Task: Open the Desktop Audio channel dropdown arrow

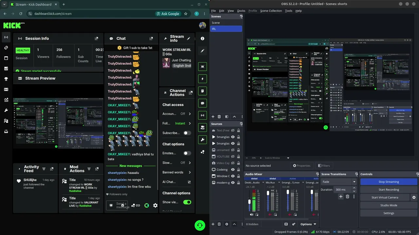Action: point(263,183)
